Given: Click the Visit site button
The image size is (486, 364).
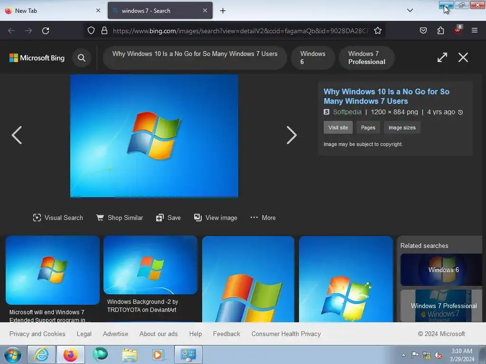Looking at the screenshot, I should click(x=338, y=127).
